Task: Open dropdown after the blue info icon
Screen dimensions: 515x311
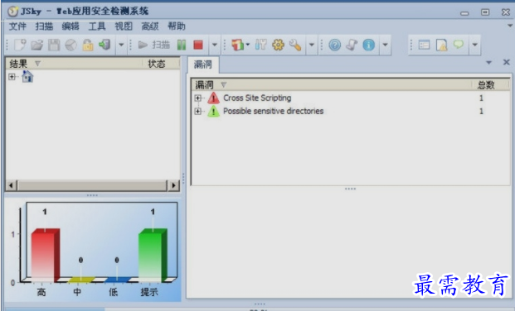Action: coord(386,45)
